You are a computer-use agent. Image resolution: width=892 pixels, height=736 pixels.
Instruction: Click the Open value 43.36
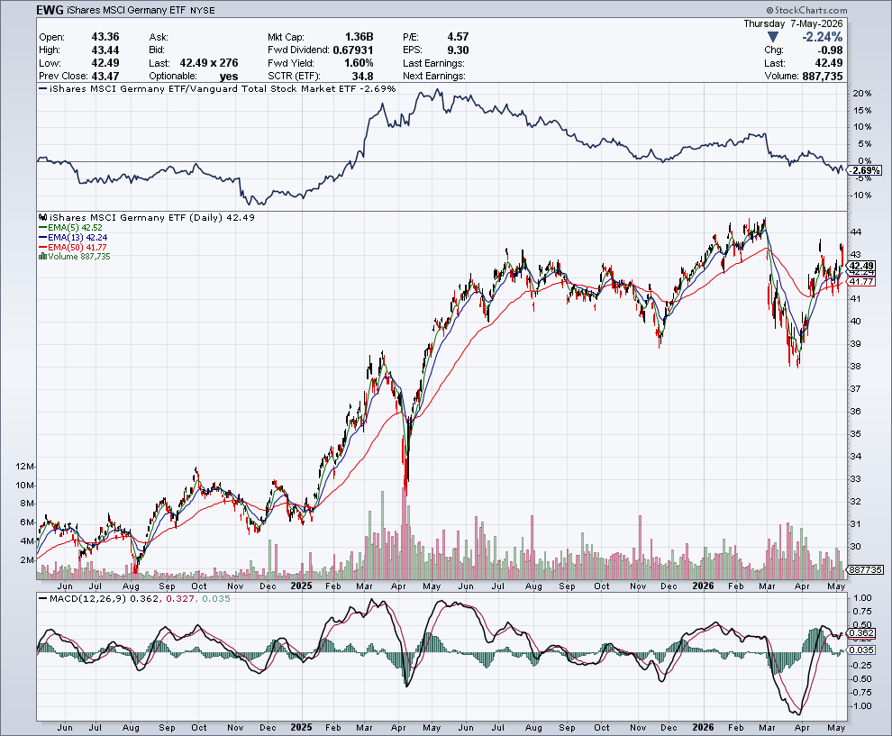coord(105,37)
